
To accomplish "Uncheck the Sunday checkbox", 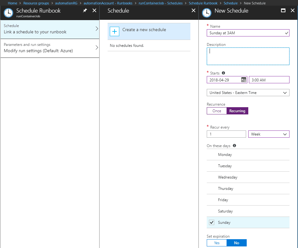I will [x=212, y=222].
